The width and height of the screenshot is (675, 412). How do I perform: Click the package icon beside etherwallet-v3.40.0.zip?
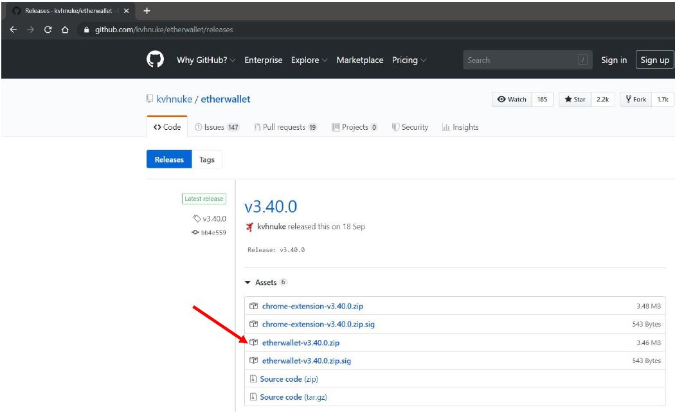[253, 343]
